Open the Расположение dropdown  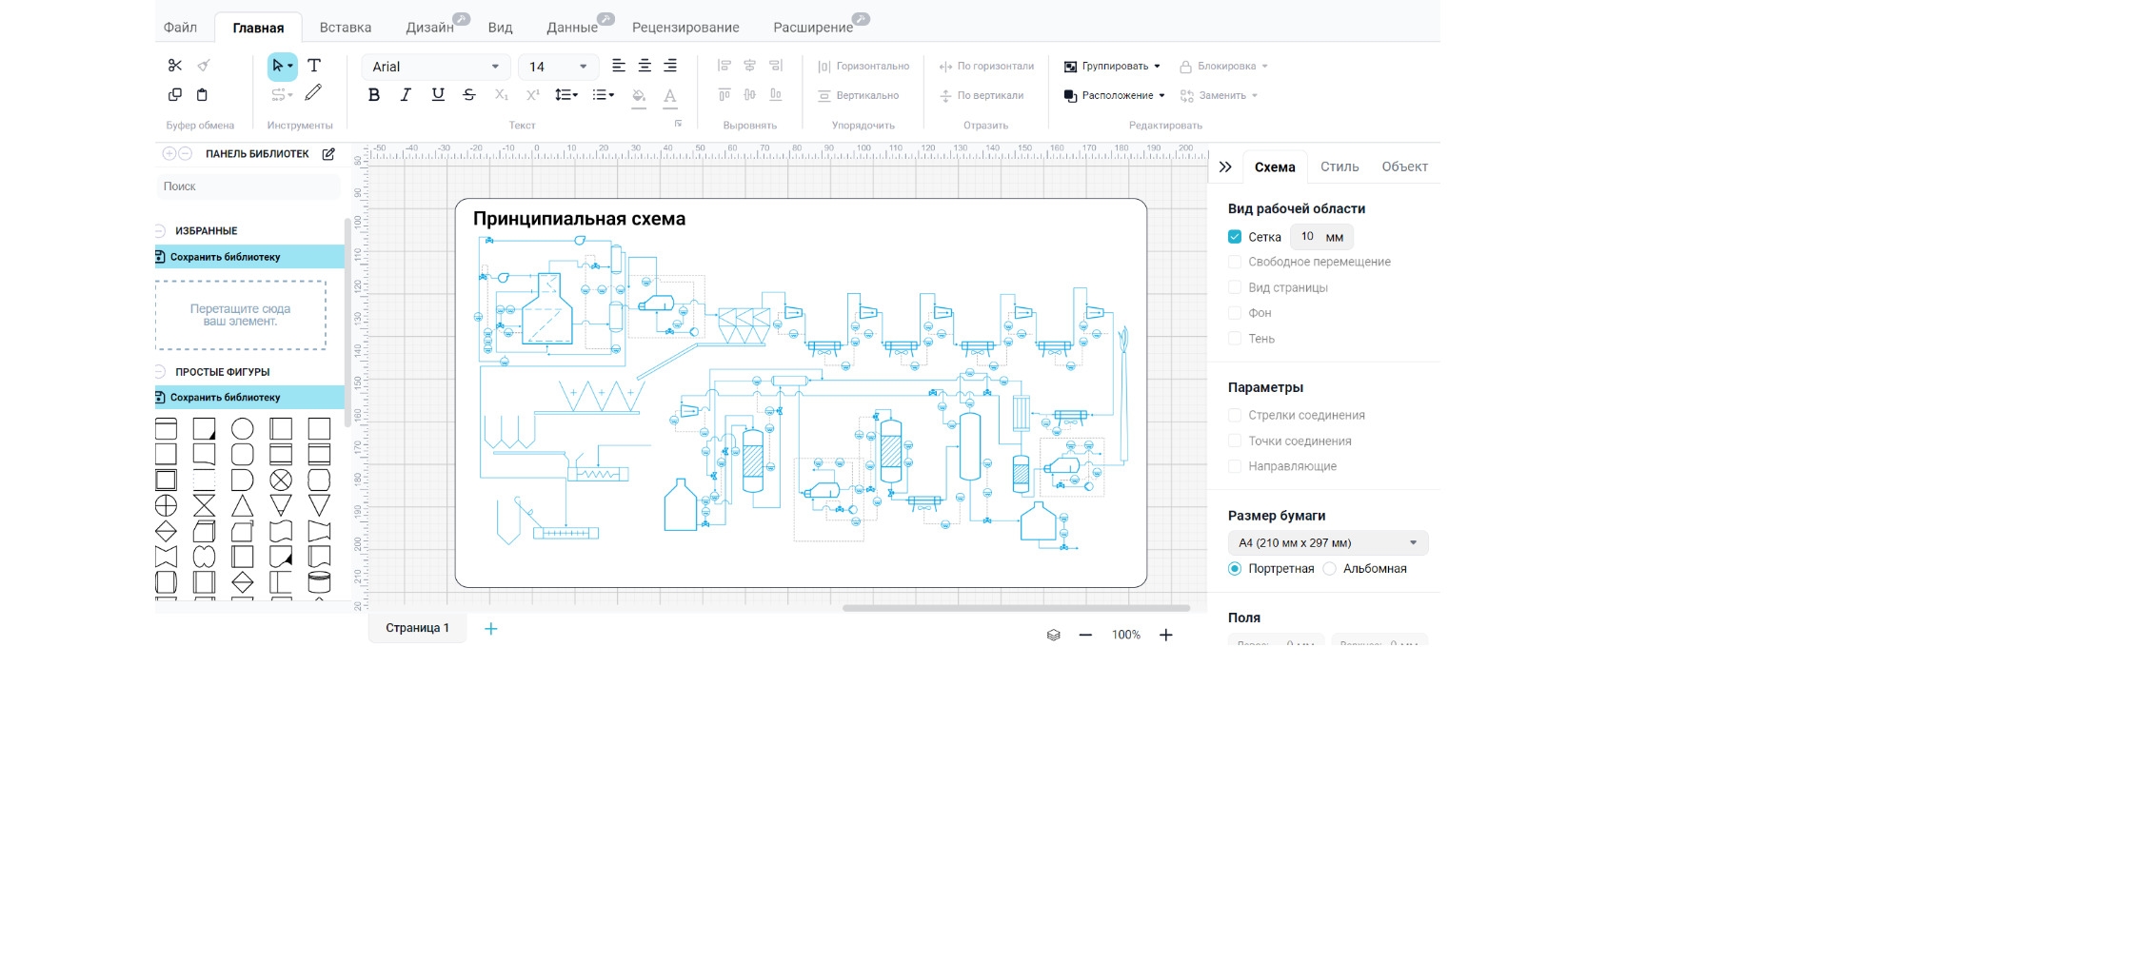point(1114,96)
